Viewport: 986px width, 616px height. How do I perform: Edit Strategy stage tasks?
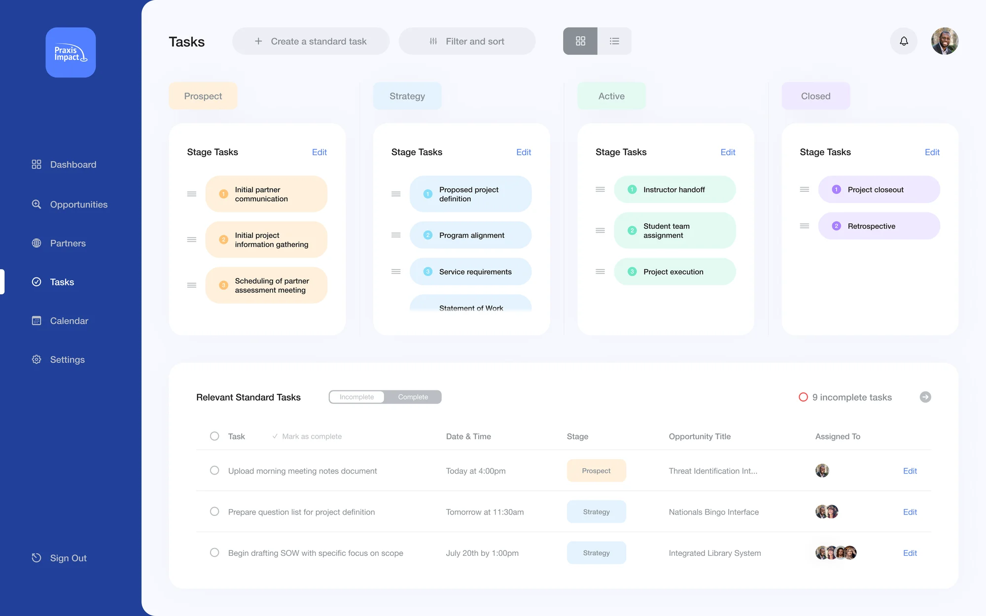pyautogui.click(x=524, y=152)
